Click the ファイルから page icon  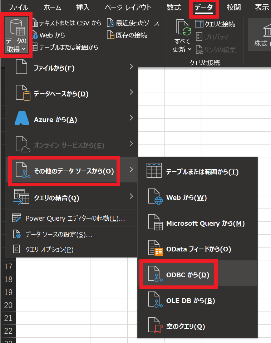pos(21,67)
